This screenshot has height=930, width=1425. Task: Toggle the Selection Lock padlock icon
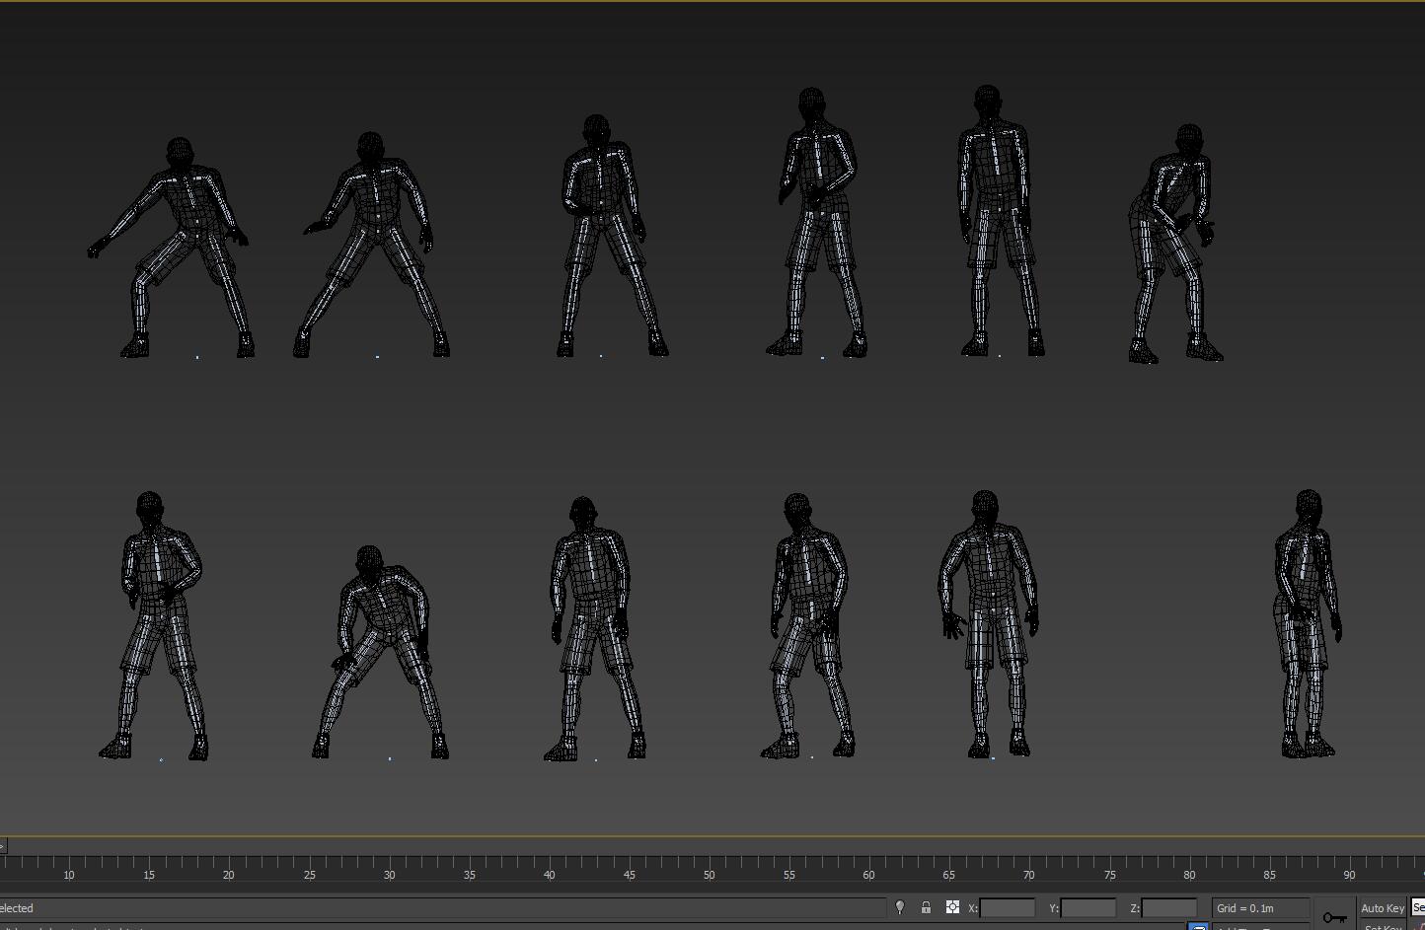(926, 907)
